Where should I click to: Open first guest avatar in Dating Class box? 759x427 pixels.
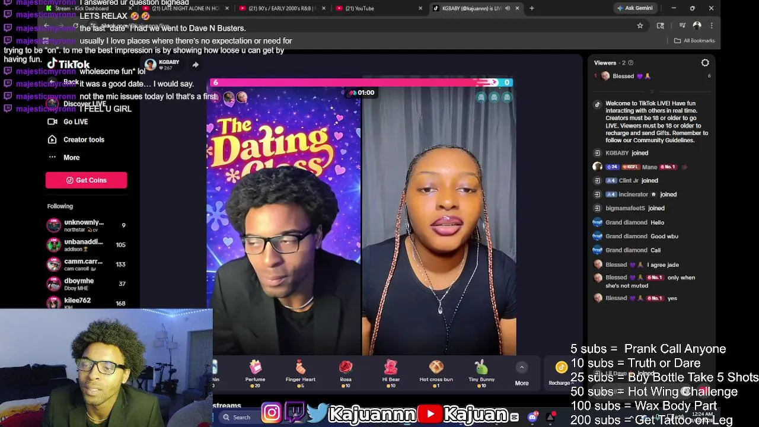pyautogui.click(x=229, y=97)
